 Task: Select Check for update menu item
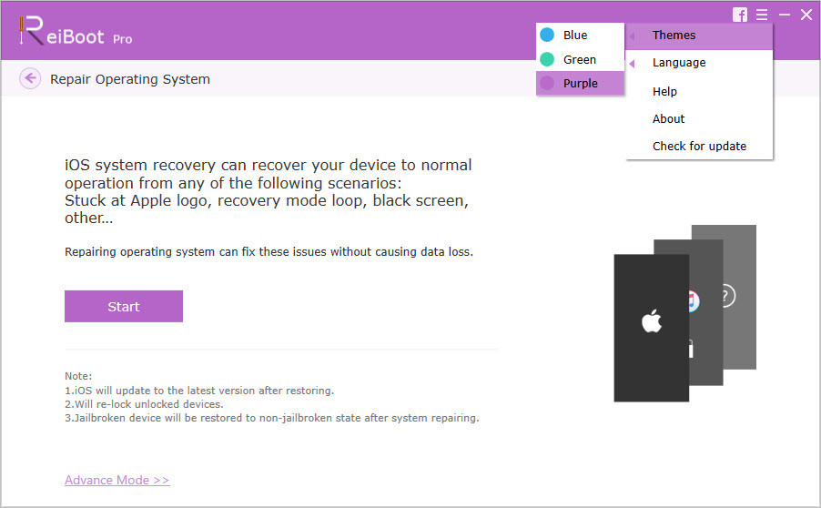pyautogui.click(x=699, y=146)
